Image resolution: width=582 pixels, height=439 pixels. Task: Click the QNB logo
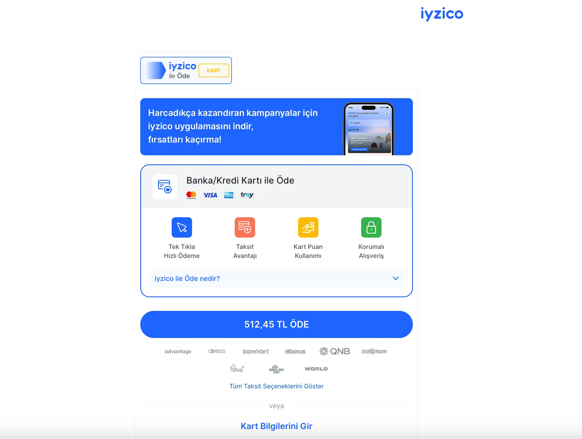click(x=335, y=351)
